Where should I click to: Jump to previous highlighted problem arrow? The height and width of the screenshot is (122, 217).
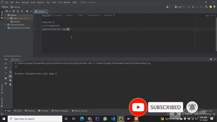click(x=212, y=16)
